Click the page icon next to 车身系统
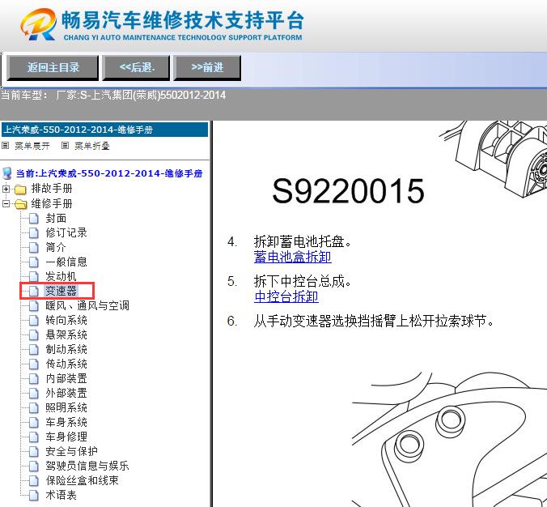 pyautogui.click(x=33, y=423)
